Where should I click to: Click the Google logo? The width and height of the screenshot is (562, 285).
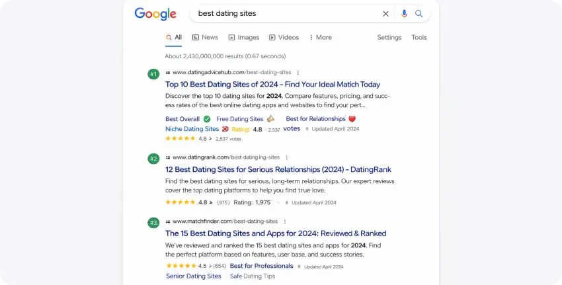click(x=155, y=14)
